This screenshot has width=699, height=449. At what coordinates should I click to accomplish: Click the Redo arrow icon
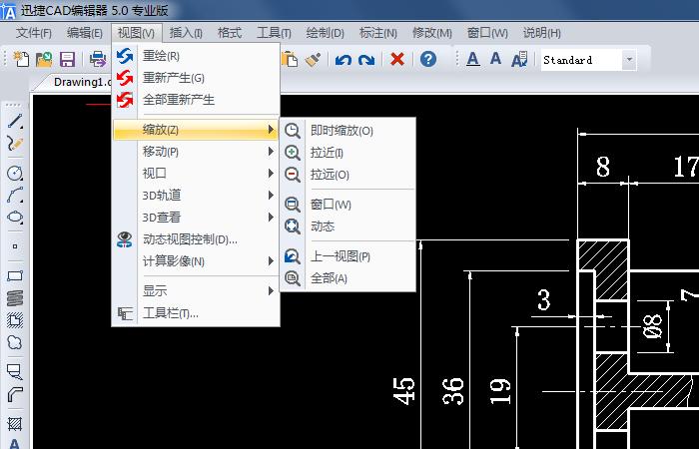(366, 60)
